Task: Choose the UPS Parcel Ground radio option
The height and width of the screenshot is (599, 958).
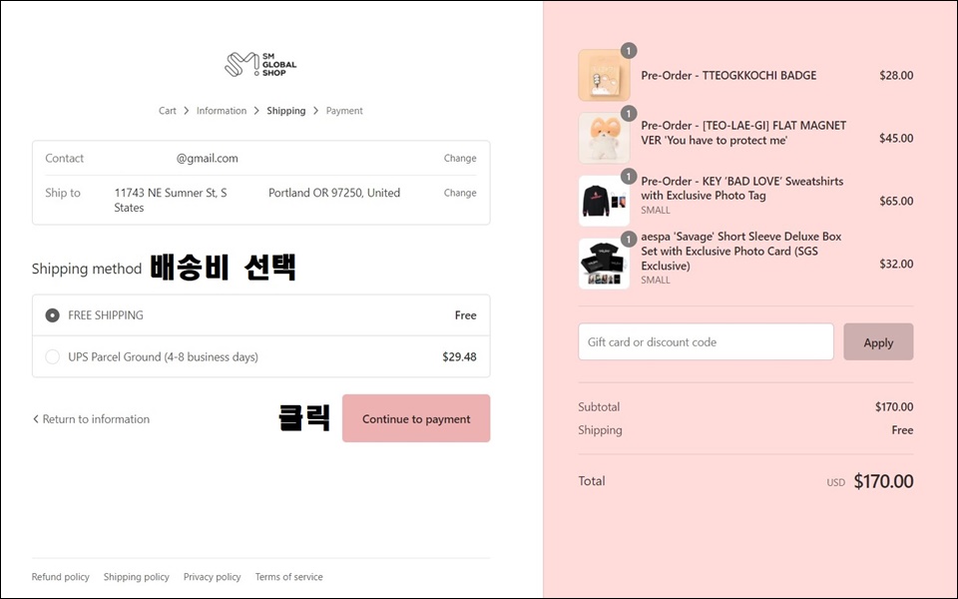Action: tap(53, 356)
